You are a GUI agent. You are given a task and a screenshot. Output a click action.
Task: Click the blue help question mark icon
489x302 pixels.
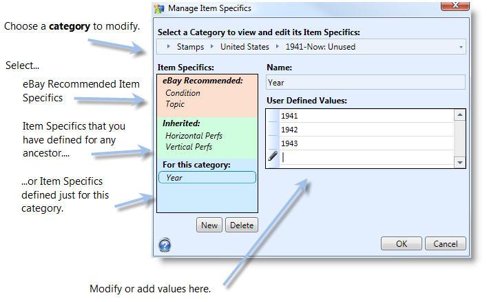[165, 245]
